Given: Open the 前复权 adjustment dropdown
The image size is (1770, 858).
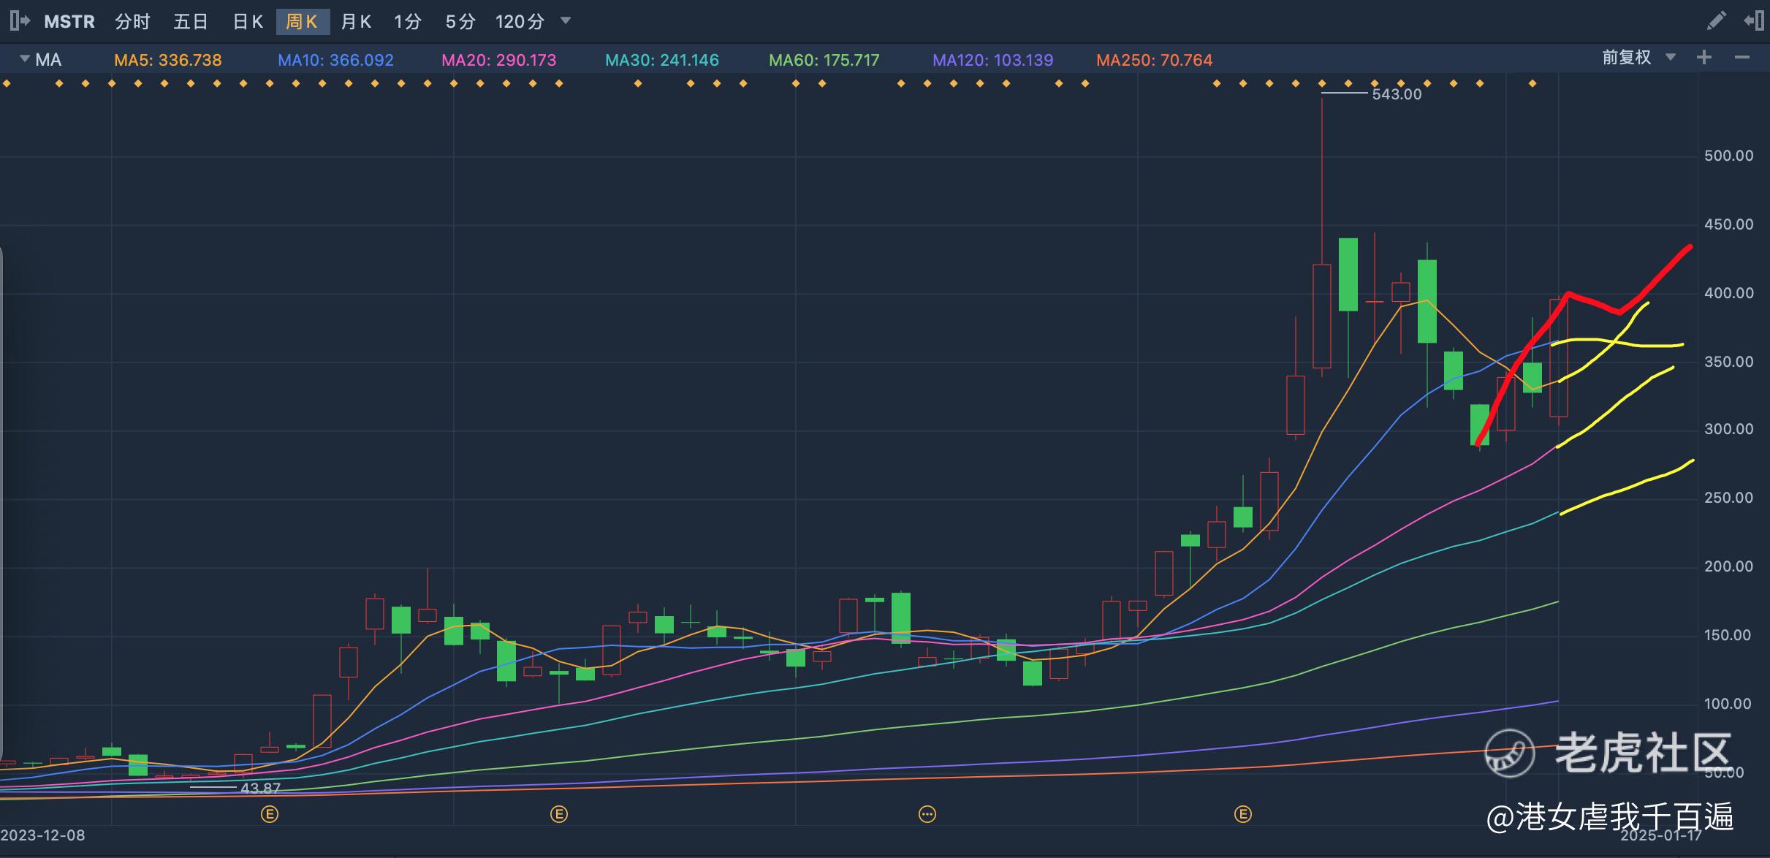Looking at the screenshot, I should coord(1638,58).
